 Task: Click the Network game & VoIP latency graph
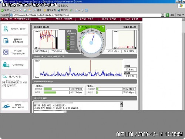78,69
